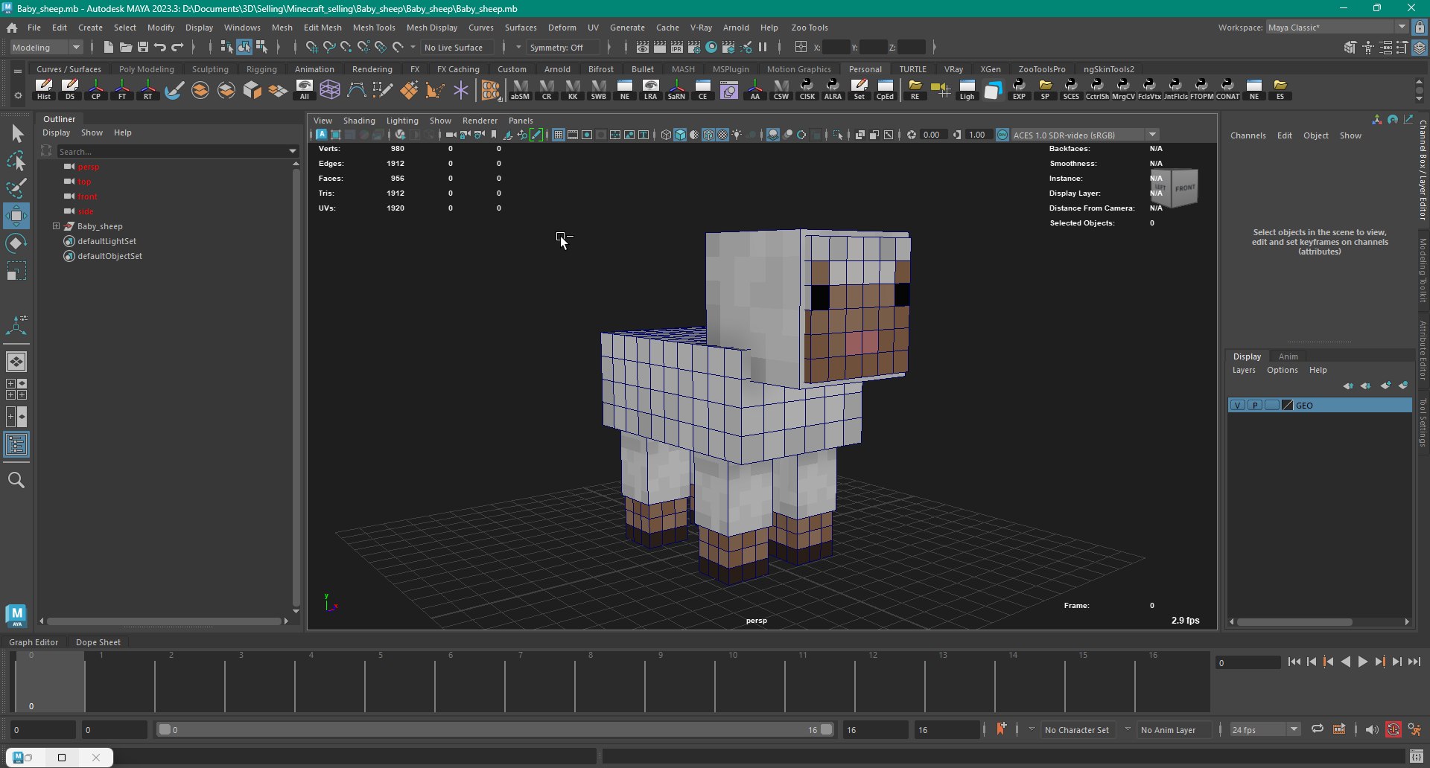
Task: Toggle use all lights in viewport
Action: 737,135
